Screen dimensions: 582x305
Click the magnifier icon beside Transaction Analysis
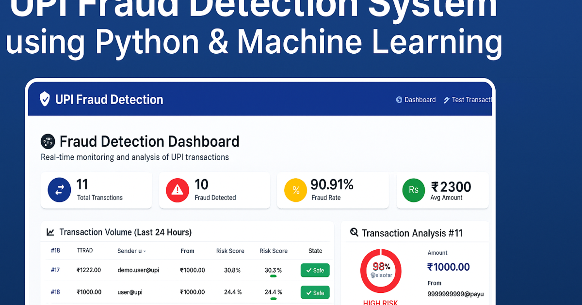coord(354,233)
